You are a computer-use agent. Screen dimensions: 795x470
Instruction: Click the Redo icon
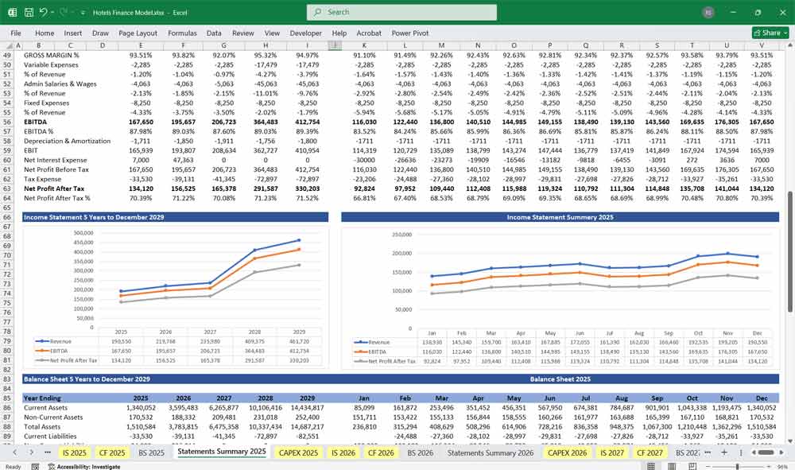click(x=62, y=12)
